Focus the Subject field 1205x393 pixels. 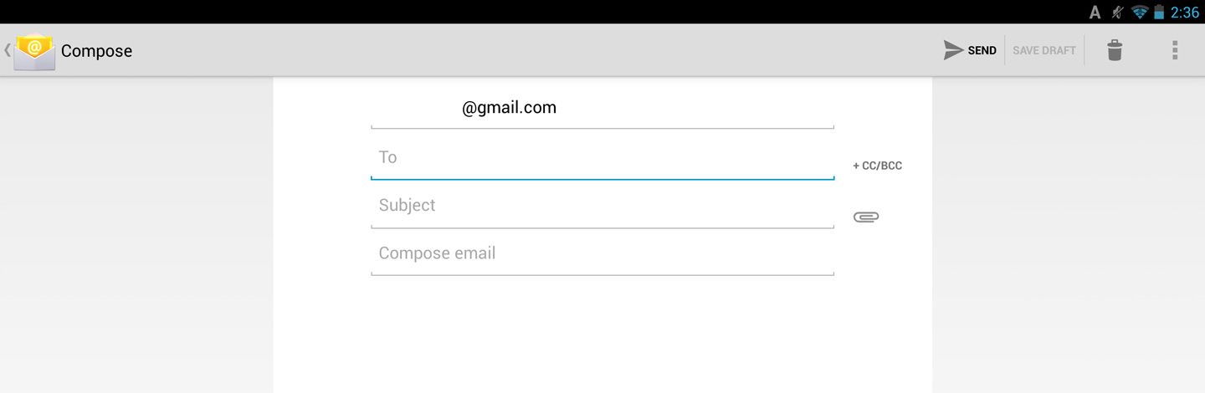(x=602, y=206)
